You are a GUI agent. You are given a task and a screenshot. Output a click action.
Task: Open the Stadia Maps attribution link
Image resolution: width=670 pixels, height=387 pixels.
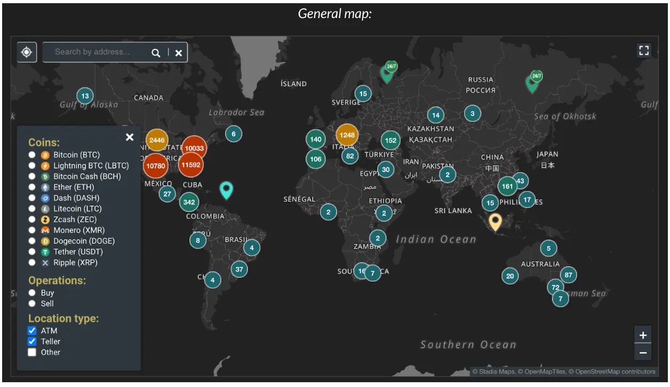(493, 371)
